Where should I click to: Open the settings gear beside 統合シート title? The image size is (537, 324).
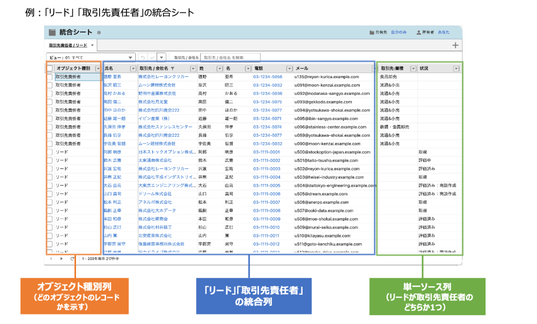pos(99,33)
